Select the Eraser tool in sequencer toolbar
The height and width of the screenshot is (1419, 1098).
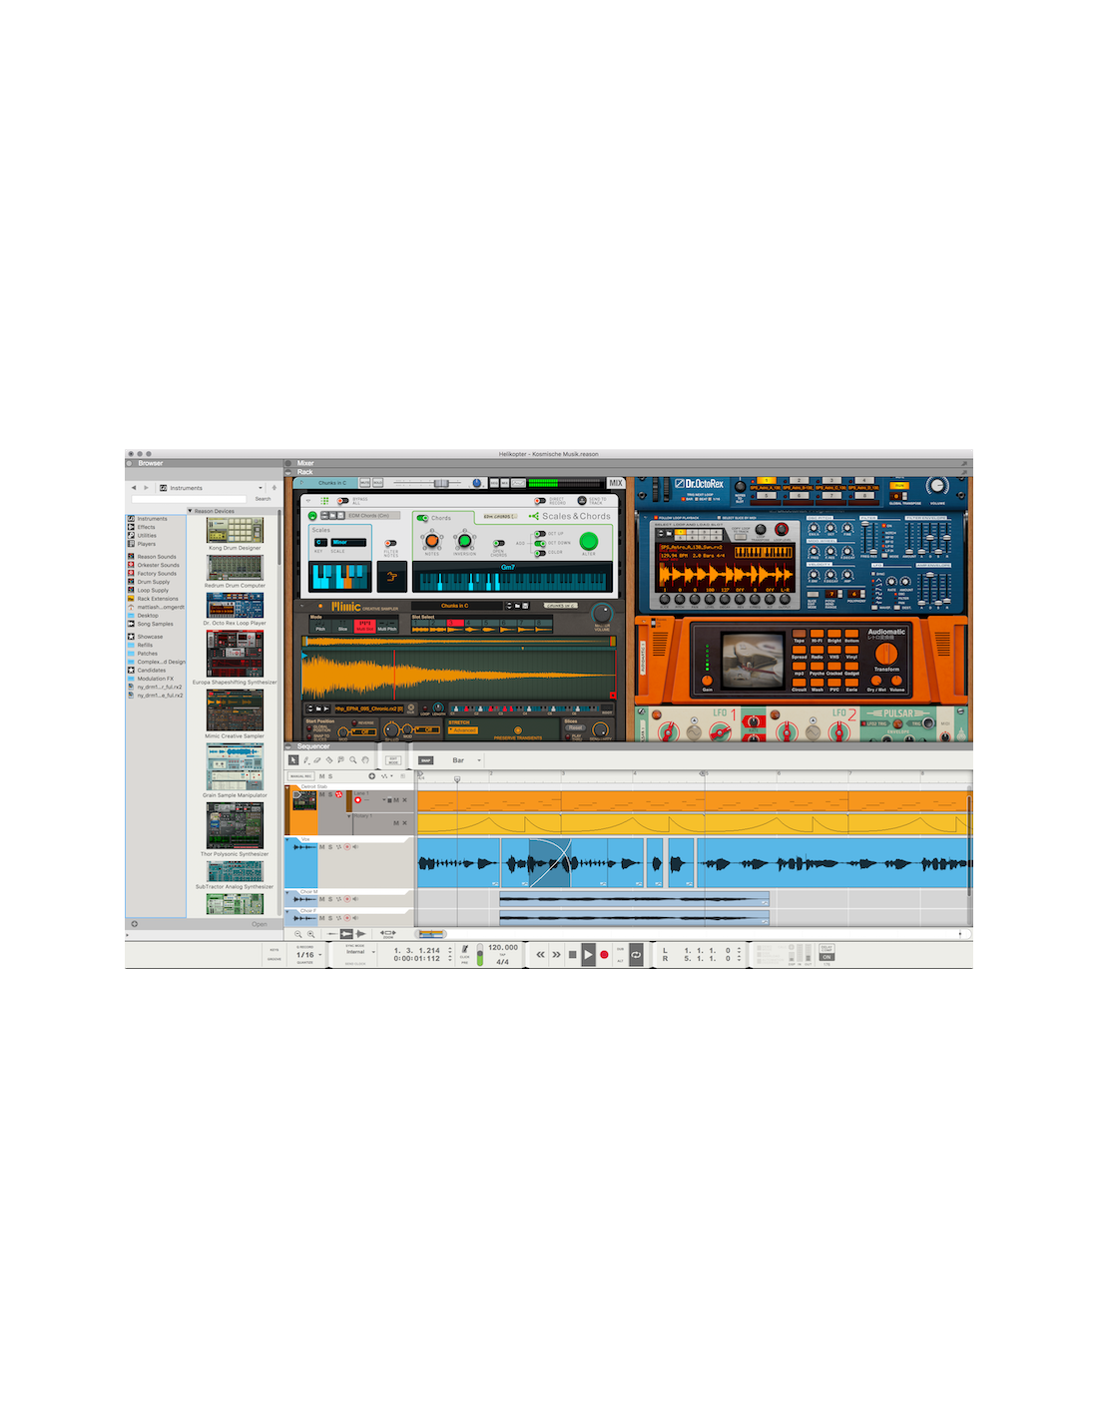click(317, 760)
